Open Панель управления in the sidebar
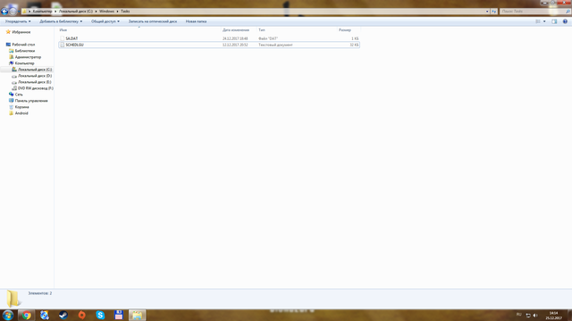This screenshot has height=321, width=572. pos(31,101)
